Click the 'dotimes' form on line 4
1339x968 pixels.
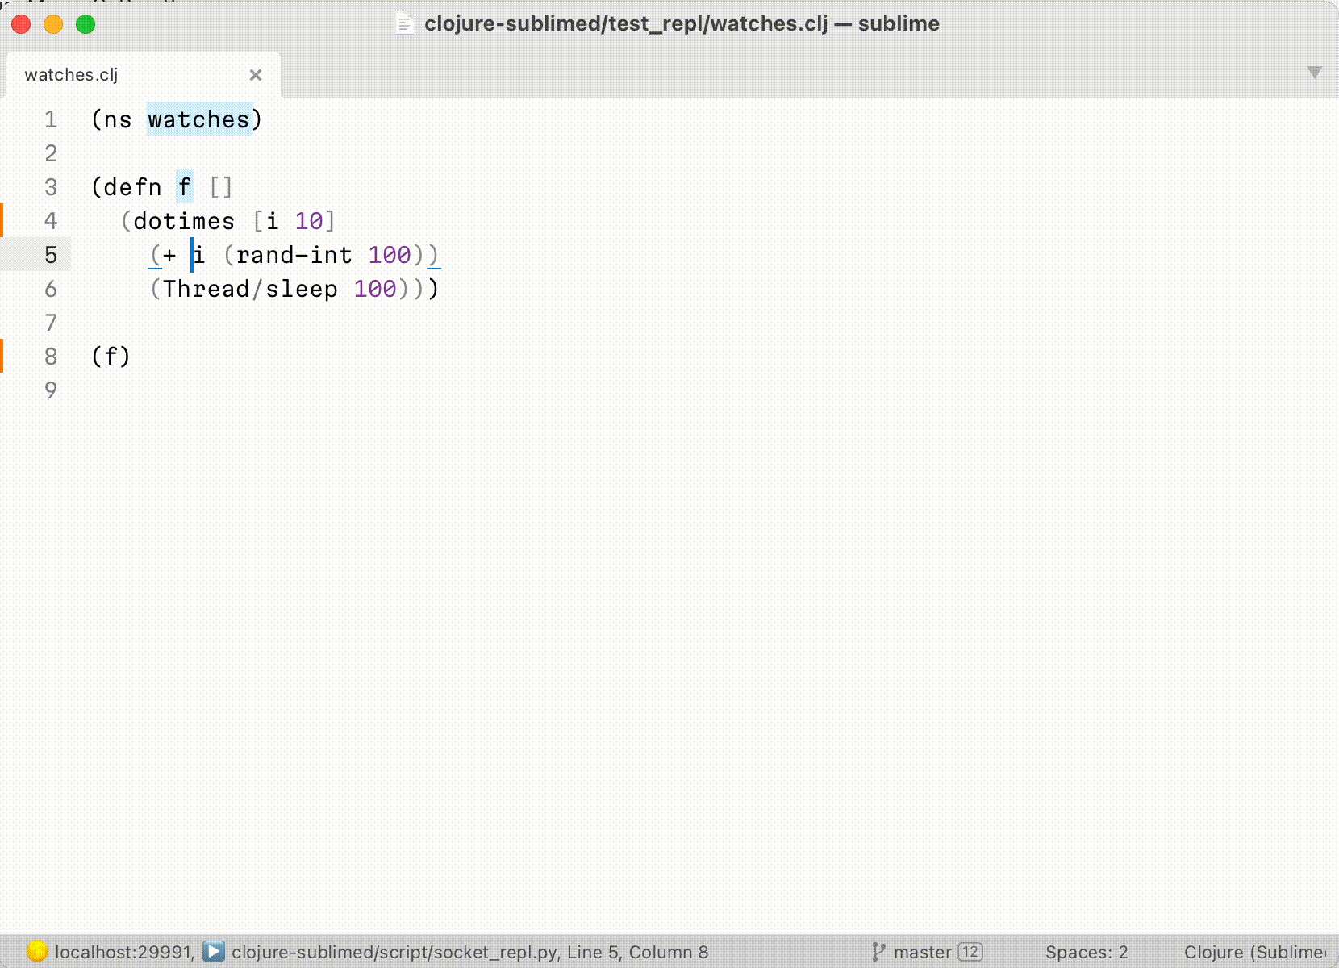[x=184, y=221]
